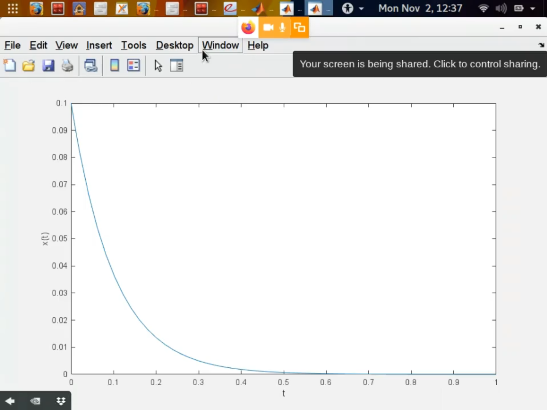
Task: Open the Tools menu
Action: (x=134, y=45)
